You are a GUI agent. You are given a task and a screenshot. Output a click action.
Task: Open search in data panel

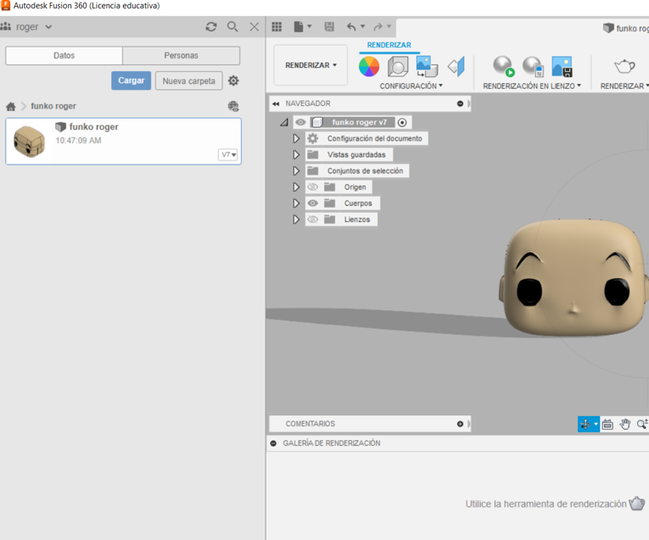(232, 27)
